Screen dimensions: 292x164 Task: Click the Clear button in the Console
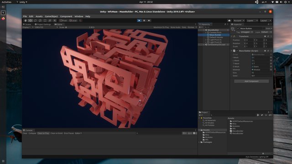25,133
